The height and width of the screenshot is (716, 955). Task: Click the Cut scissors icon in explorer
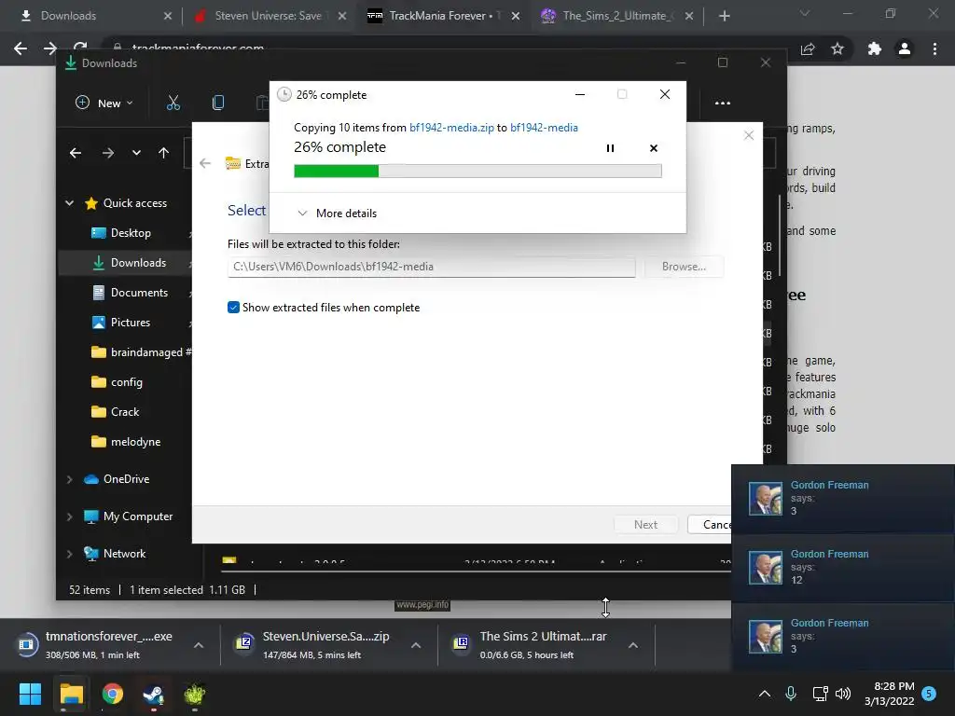pos(173,103)
